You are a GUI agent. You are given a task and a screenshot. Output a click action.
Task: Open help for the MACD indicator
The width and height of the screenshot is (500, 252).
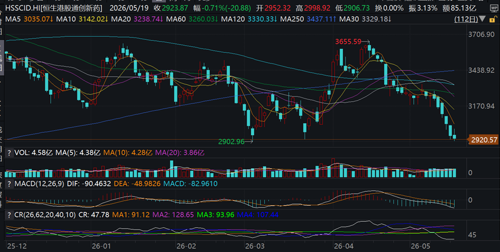click(9, 184)
